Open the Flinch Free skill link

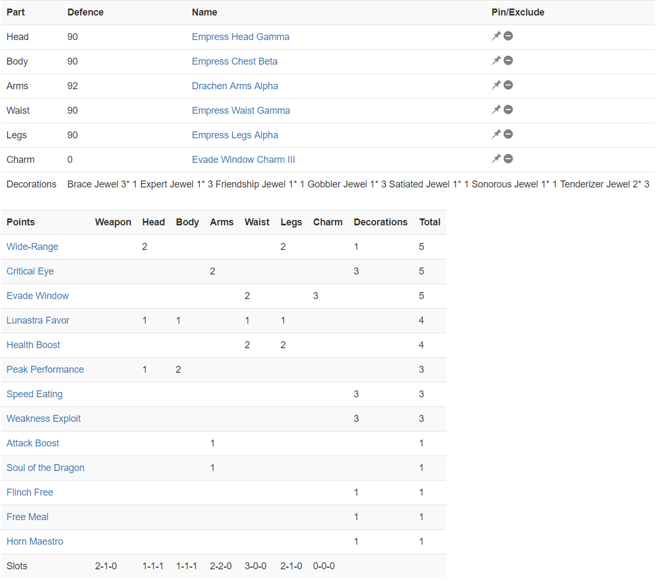tap(30, 492)
